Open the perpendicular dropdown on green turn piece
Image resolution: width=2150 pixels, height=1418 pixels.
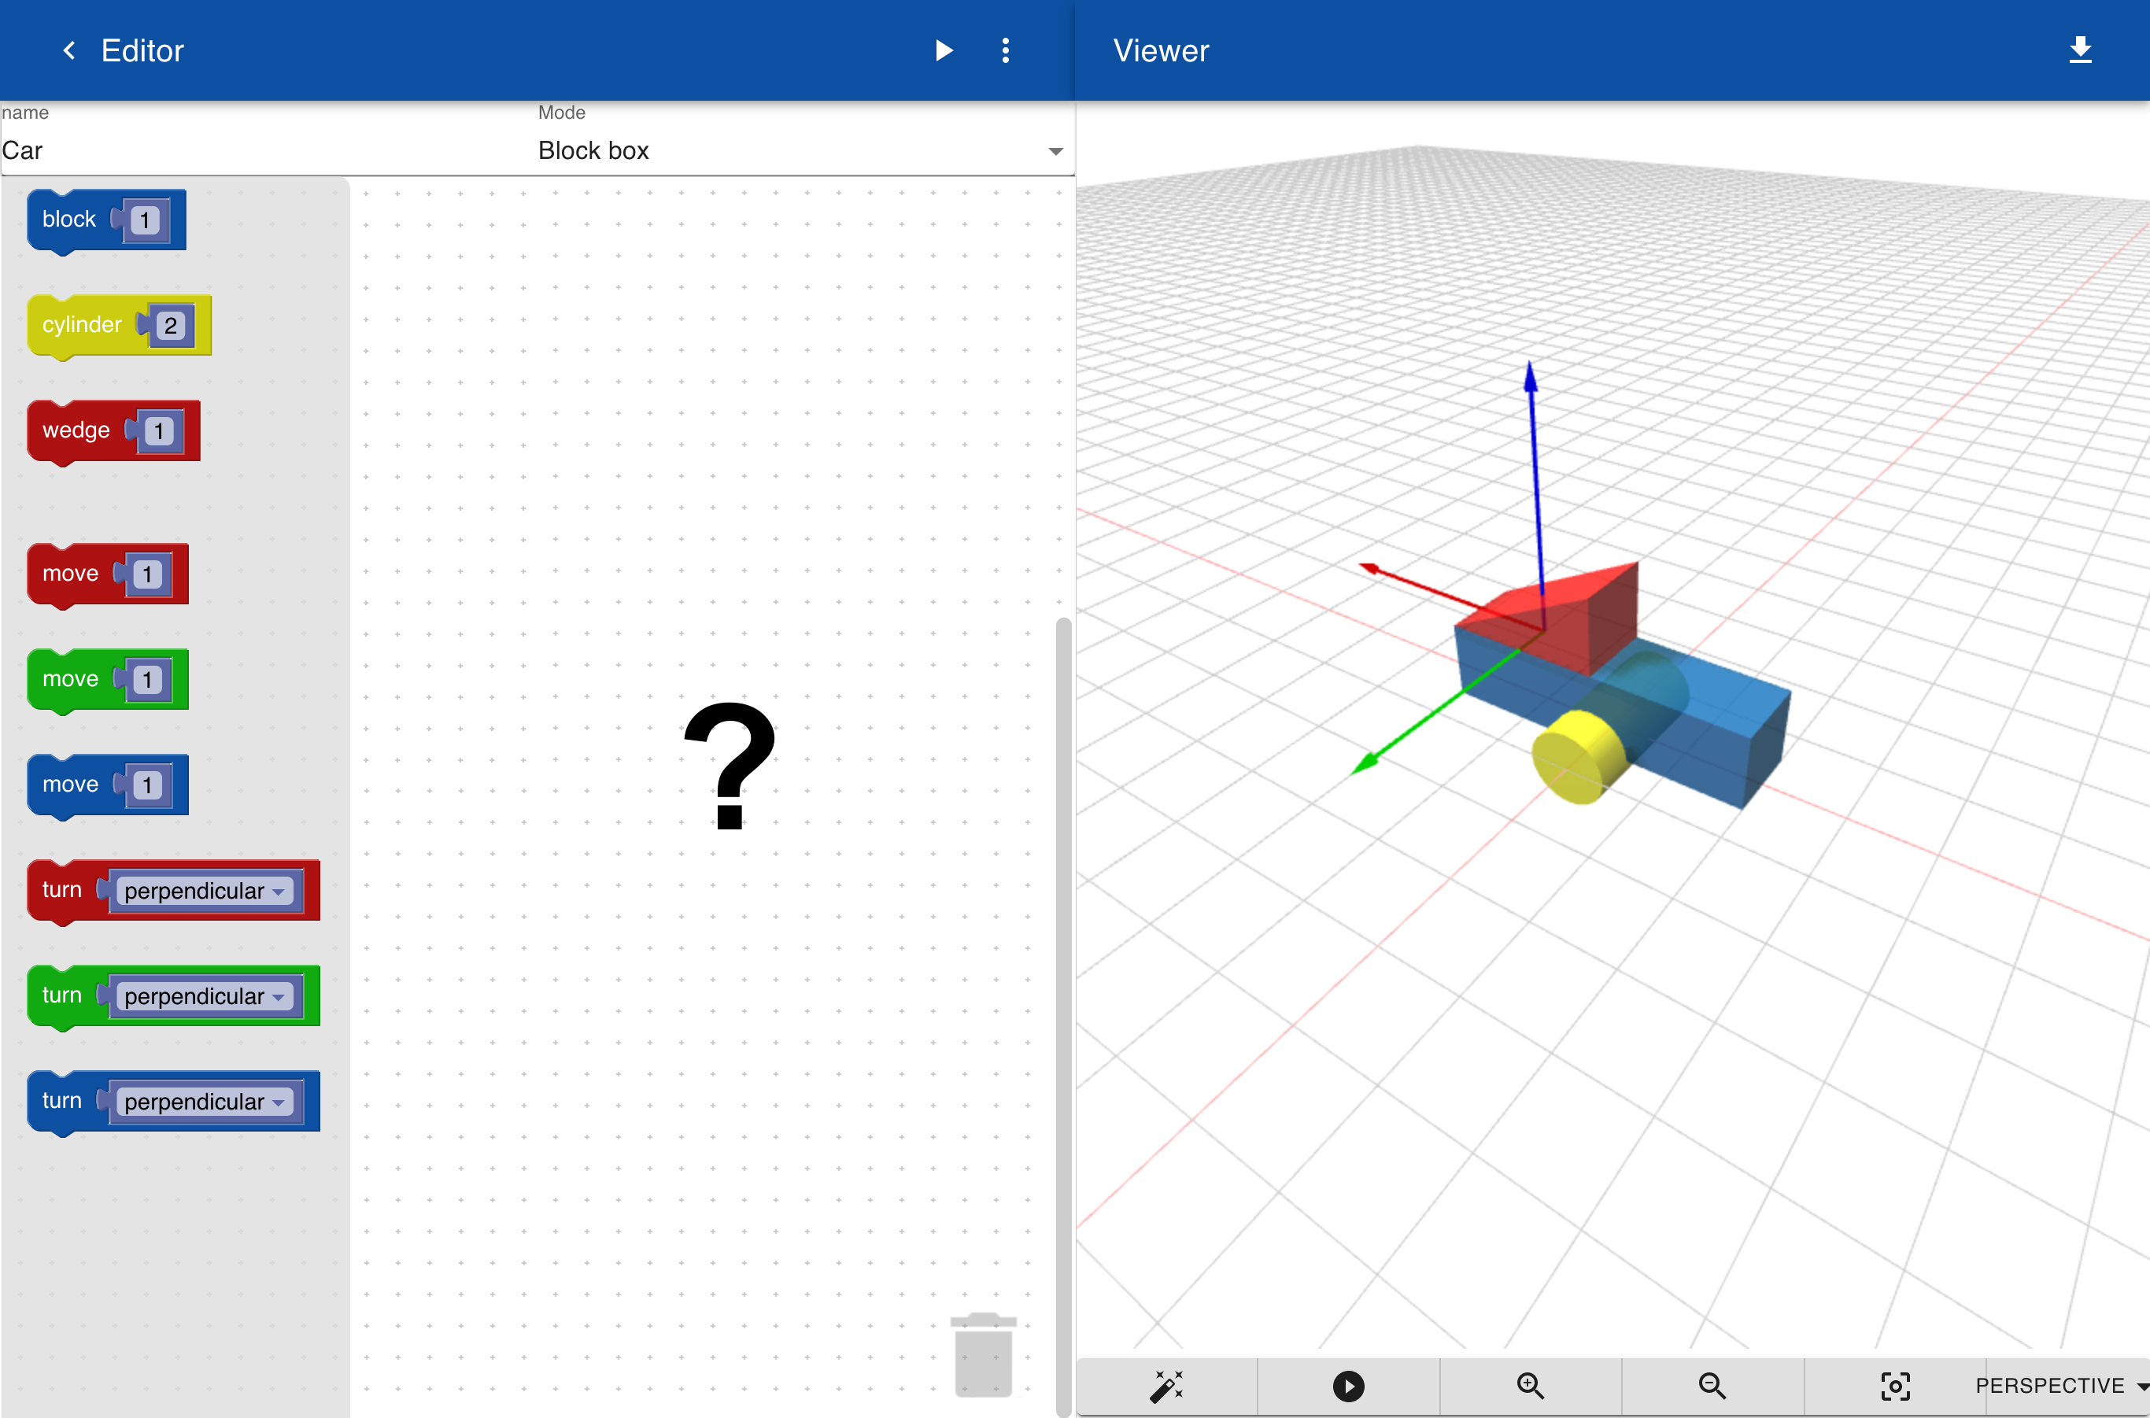coord(205,996)
